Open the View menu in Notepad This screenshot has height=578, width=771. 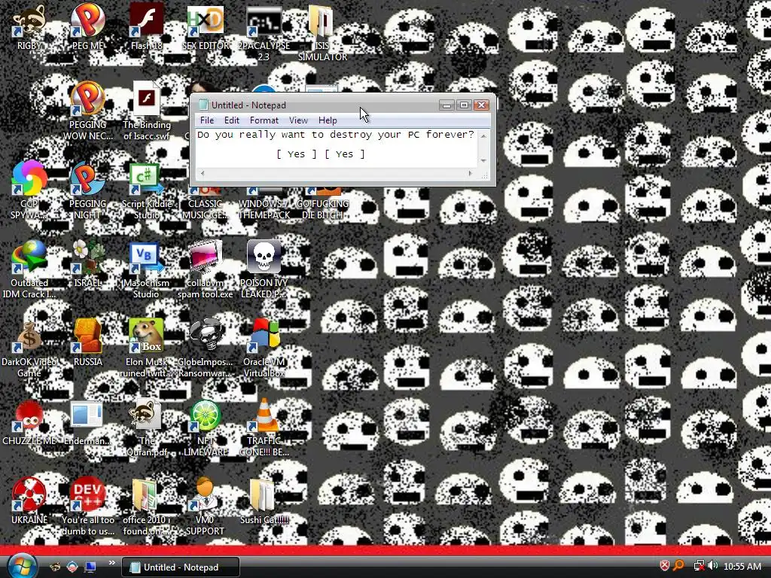[x=298, y=120]
